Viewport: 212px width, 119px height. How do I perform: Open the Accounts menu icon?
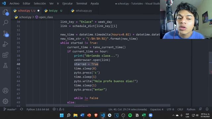click(x=5, y=91)
